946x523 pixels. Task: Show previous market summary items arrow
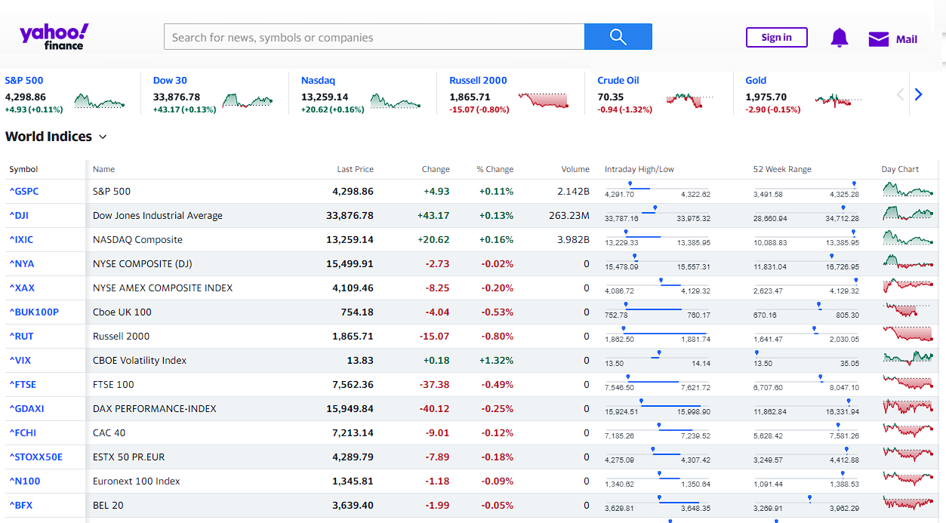[x=900, y=94]
